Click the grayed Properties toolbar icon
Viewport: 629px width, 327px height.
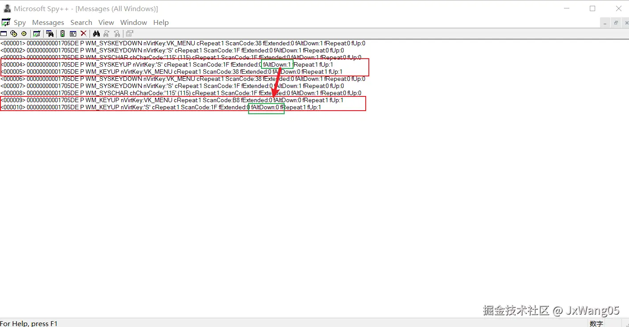[130, 34]
